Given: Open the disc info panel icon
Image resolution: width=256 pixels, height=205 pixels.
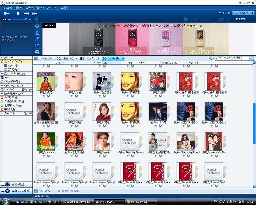Looking at the screenshot, I should pos(37,39).
